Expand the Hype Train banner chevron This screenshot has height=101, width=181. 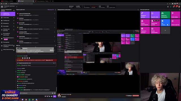point(55,50)
